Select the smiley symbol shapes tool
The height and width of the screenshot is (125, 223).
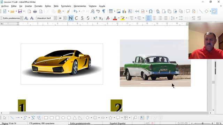pos(95,118)
